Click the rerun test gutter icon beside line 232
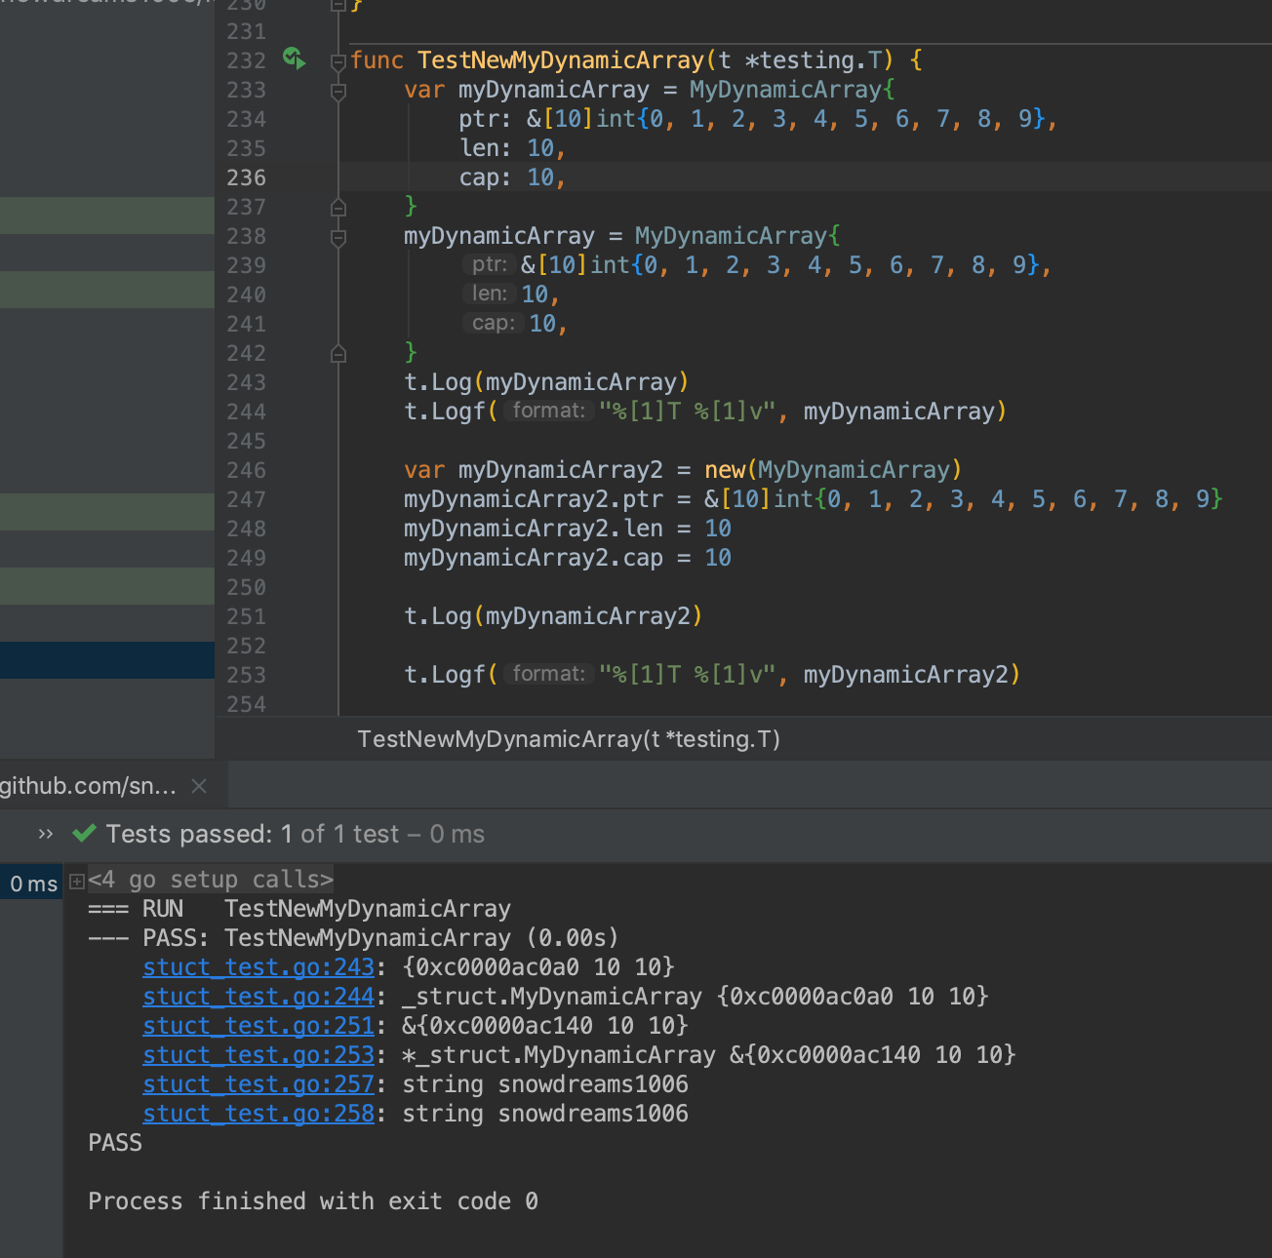This screenshot has height=1258, width=1272. pyautogui.click(x=293, y=59)
